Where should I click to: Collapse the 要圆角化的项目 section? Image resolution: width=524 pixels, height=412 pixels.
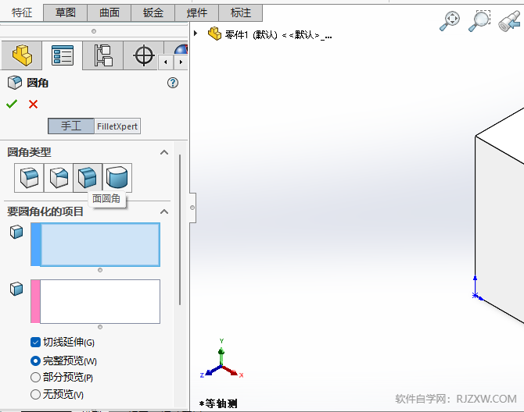[164, 211]
